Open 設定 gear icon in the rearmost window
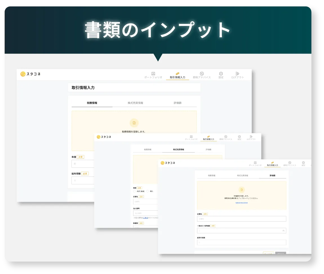Viewport: 324px width, 274px height. [221, 74]
